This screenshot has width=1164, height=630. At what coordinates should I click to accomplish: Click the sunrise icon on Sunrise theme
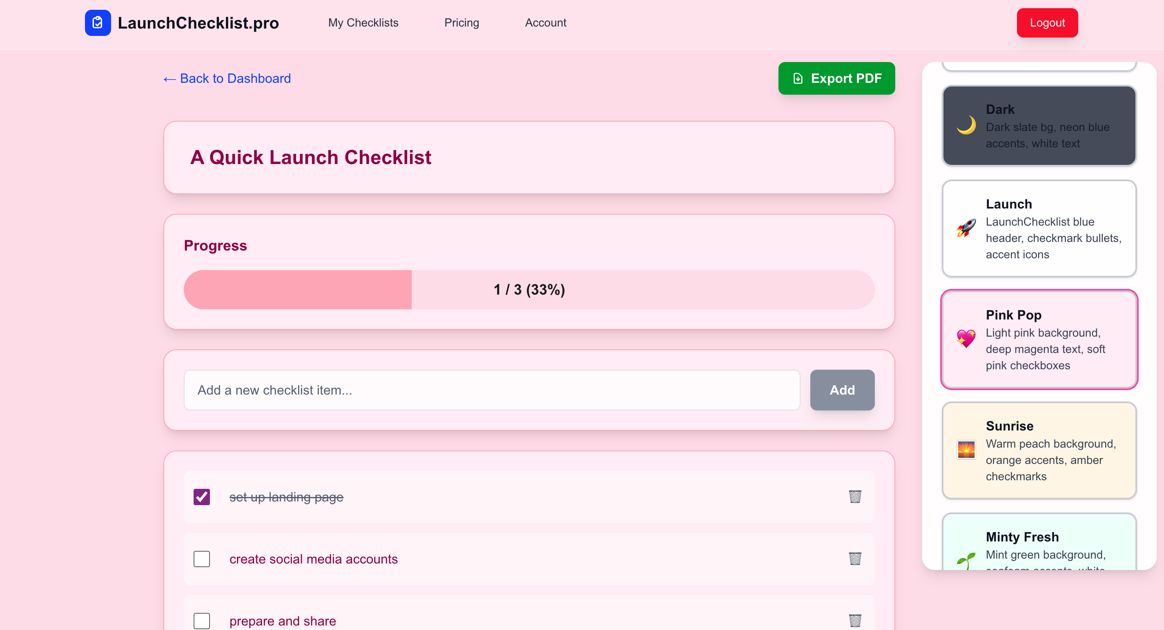click(x=966, y=450)
